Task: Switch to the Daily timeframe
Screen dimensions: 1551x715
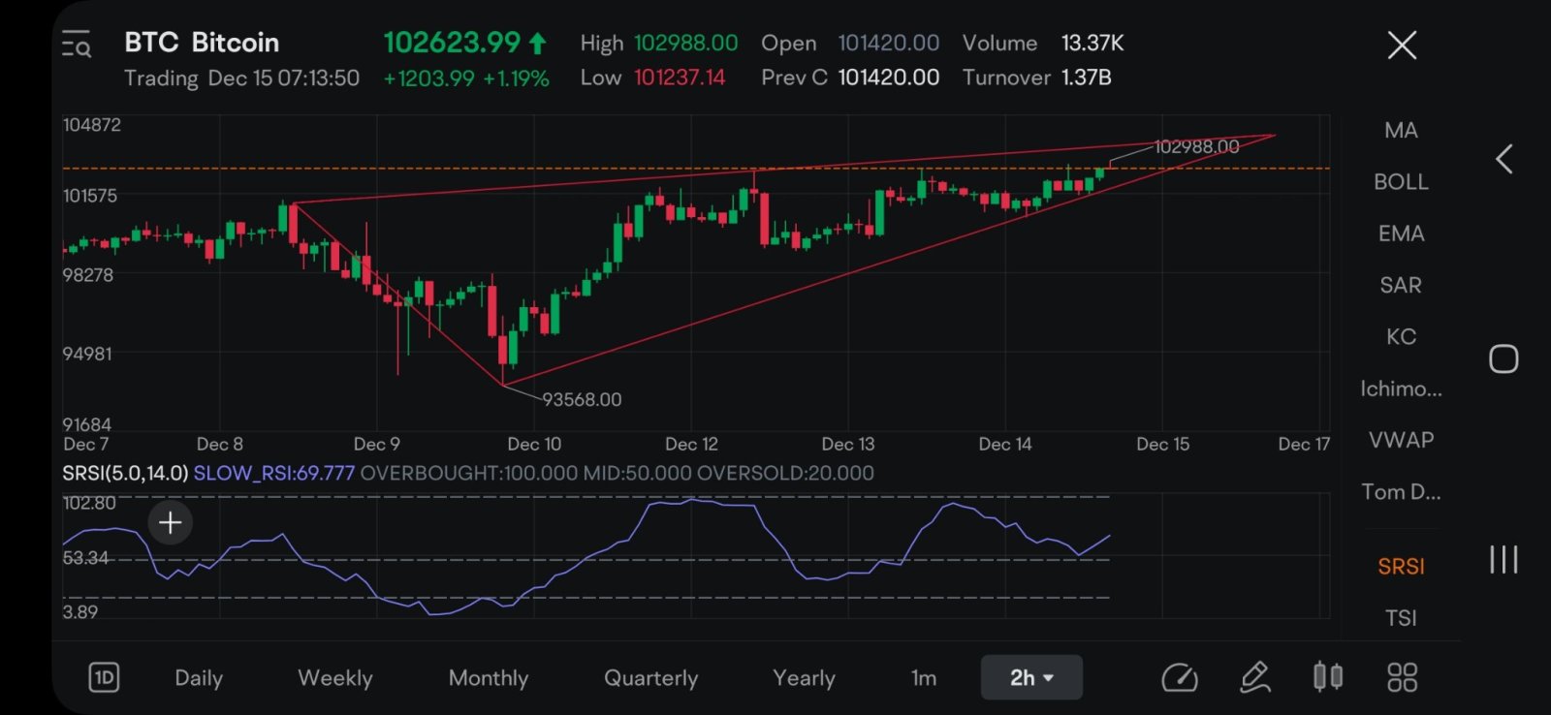Action: tap(199, 678)
